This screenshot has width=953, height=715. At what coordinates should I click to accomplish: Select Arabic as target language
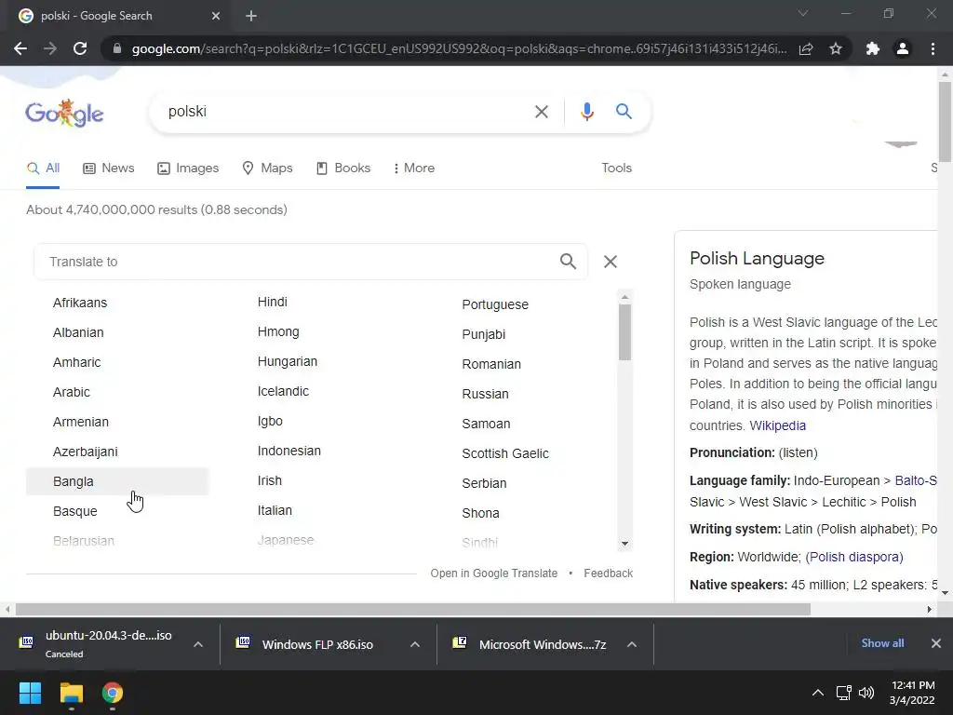click(71, 392)
